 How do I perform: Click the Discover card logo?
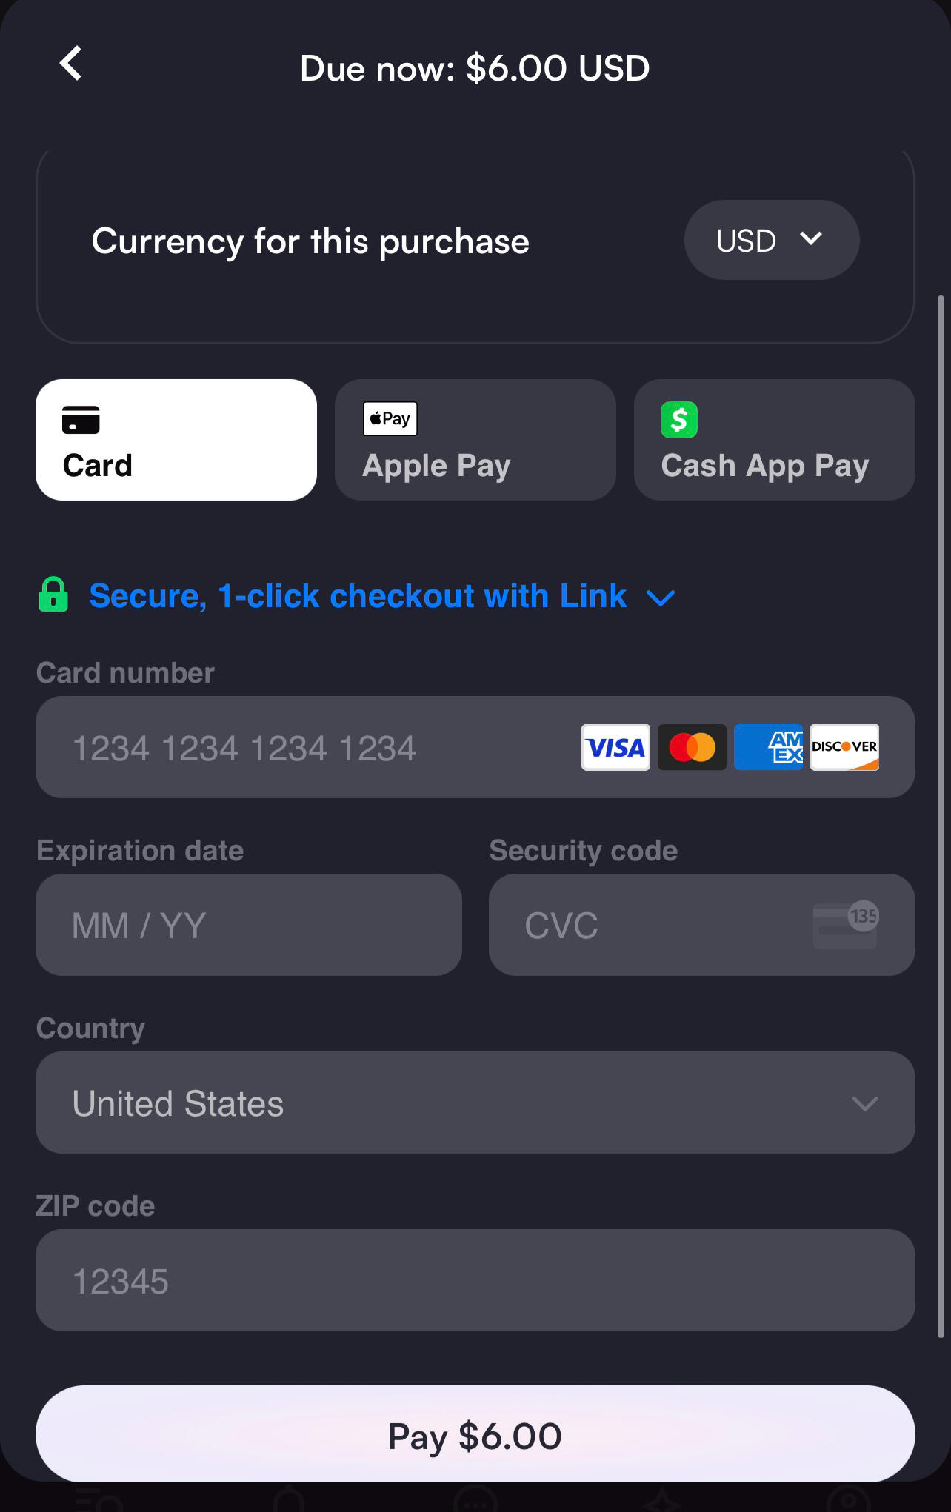tap(844, 747)
